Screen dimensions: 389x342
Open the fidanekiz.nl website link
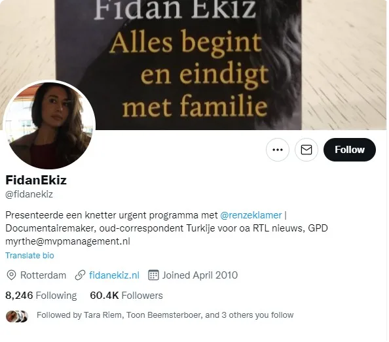click(x=114, y=275)
